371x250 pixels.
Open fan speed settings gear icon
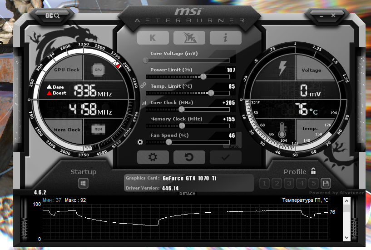pos(140,142)
